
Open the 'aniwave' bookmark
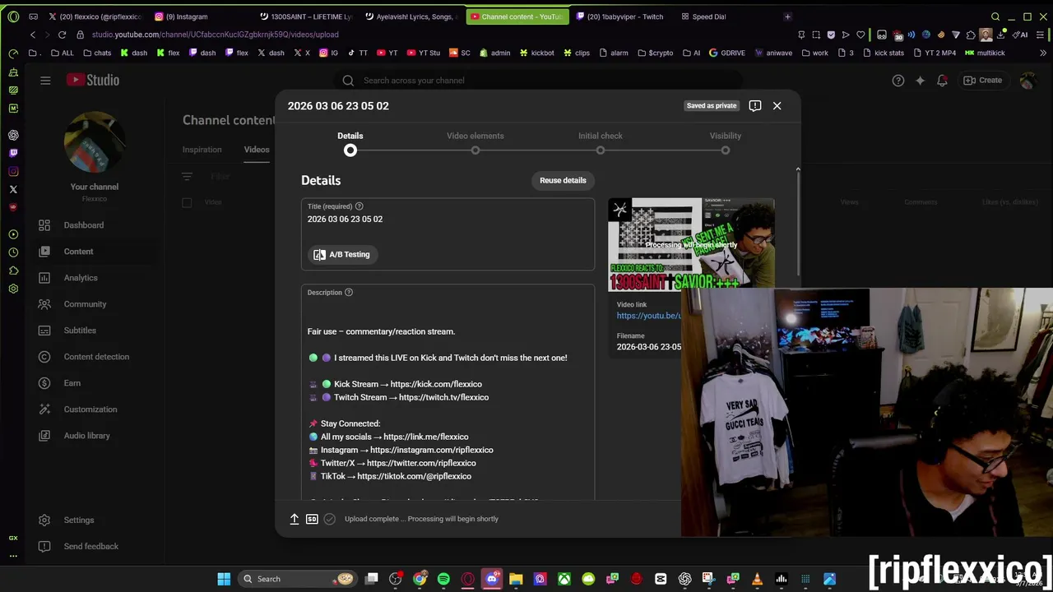(x=772, y=53)
